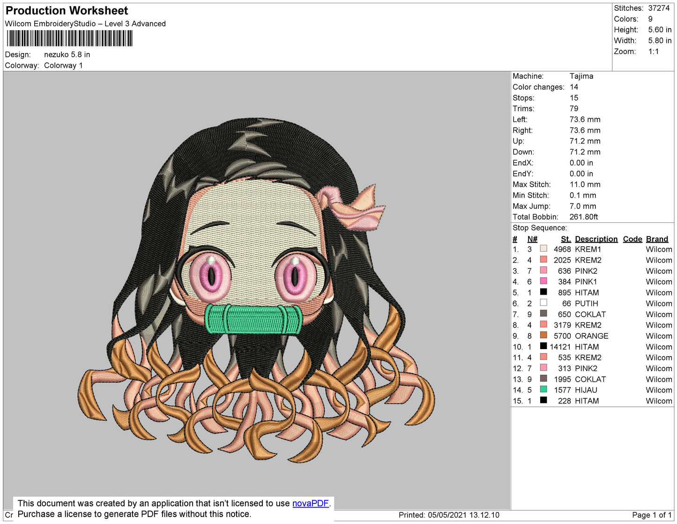Click the Max Jump value '7.0 mm'

click(x=583, y=206)
